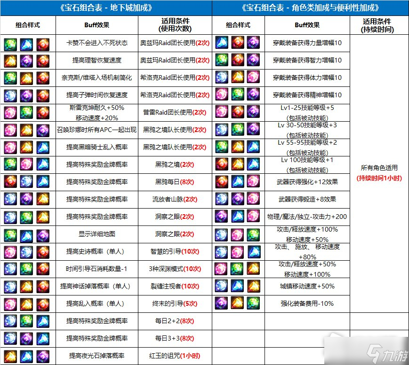This screenshot has width=409, height=365.
Task: Click the 3种深渊模式(10次) cell
Action: click(175, 269)
